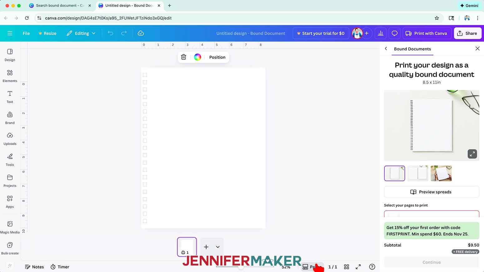Open grid view of pages
The image size is (484, 272).
(x=346, y=267)
